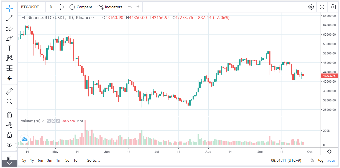The image size is (340, 168).
Task: Enter fullscreen mode
Action: click(322, 7)
